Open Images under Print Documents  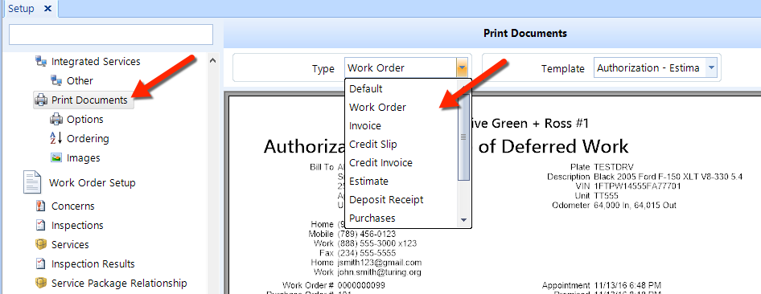pos(84,158)
